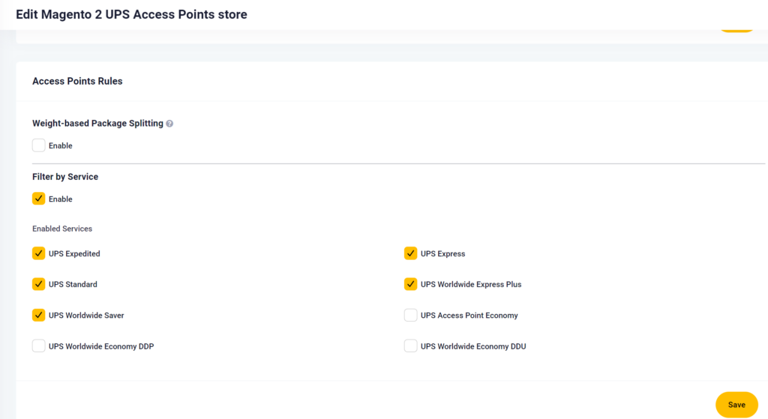Uncheck UPS Express service
The height and width of the screenshot is (419, 768).
pos(410,253)
